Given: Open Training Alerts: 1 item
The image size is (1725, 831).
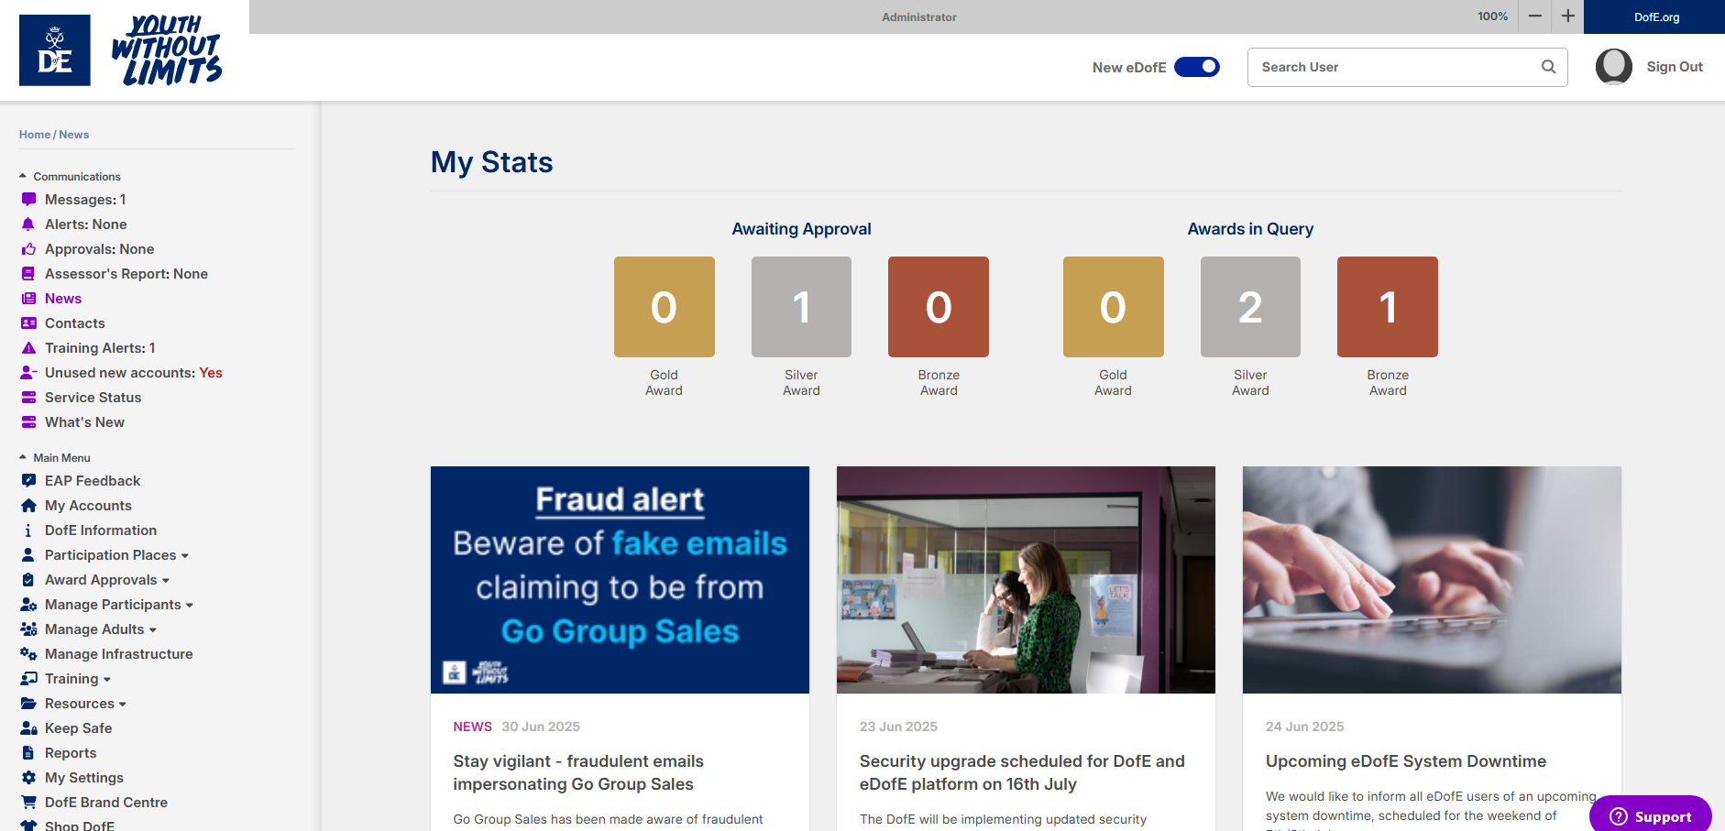Looking at the screenshot, I should [100, 348].
